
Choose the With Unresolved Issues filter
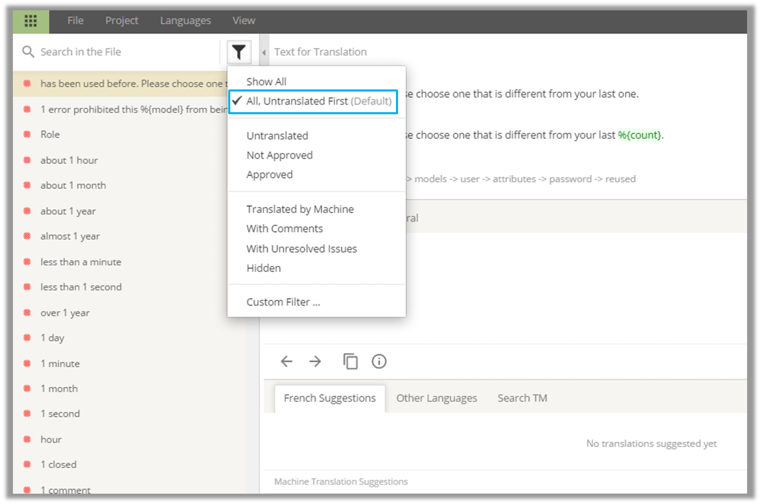click(x=301, y=249)
